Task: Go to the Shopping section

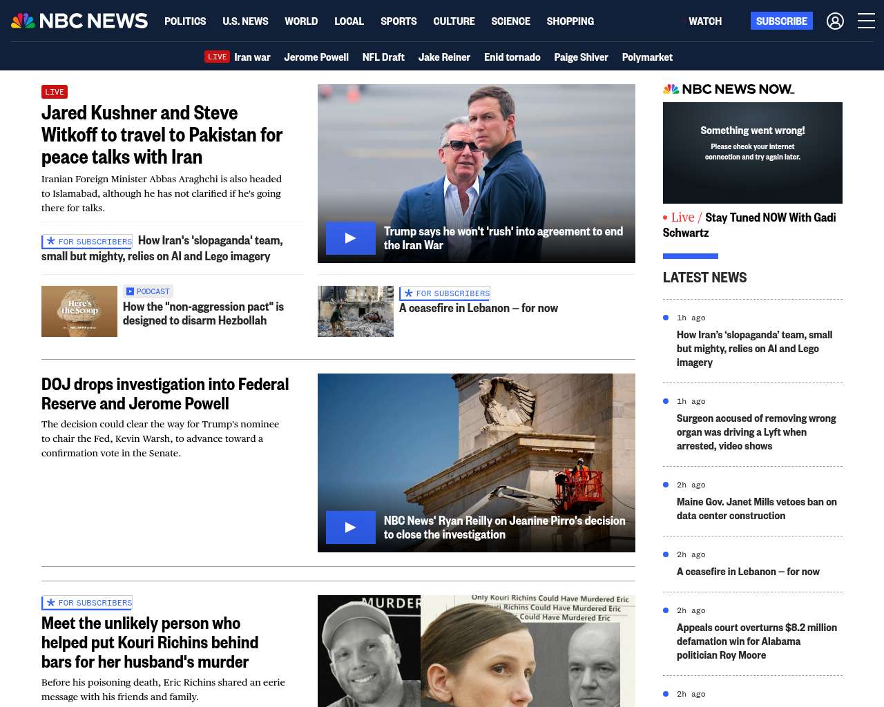Action: pyautogui.click(x=570, y=21)
